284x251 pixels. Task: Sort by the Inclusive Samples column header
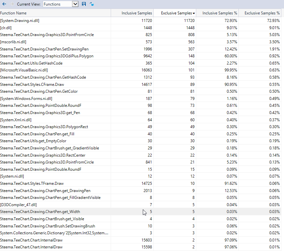[132, 13]
